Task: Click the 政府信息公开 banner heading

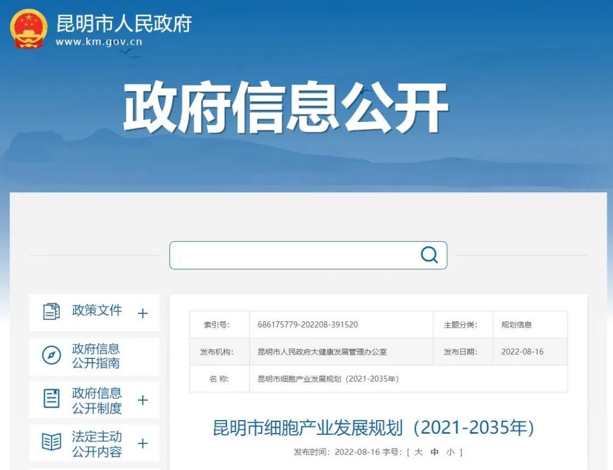Action: pyautogui.click(x=285, y=107)
